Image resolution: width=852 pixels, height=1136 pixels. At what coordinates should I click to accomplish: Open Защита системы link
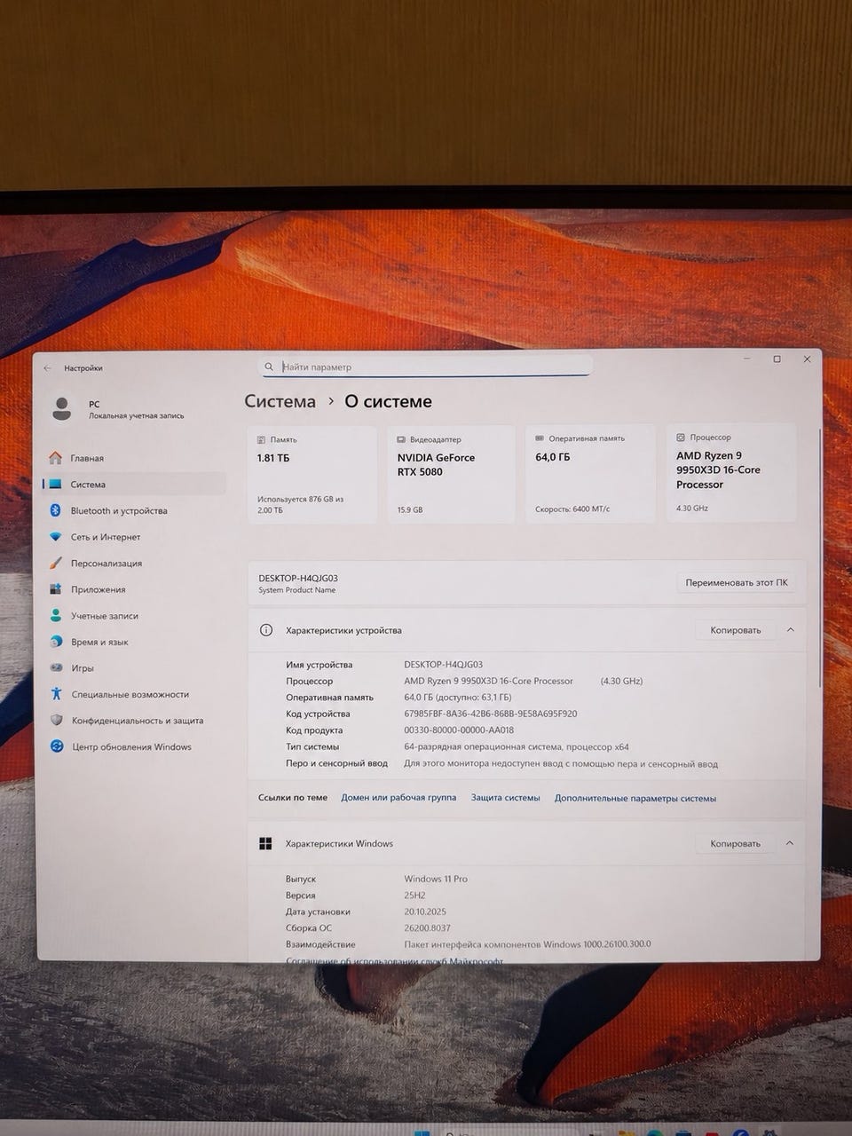(505, 798)
